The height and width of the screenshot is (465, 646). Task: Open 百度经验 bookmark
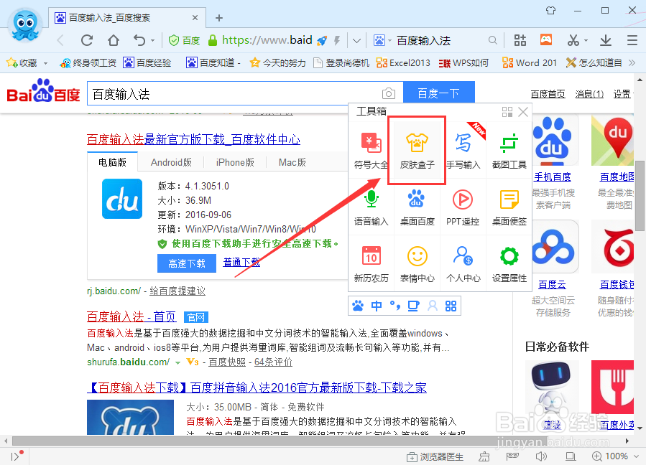pyautogui.click(x=147, y=62)
